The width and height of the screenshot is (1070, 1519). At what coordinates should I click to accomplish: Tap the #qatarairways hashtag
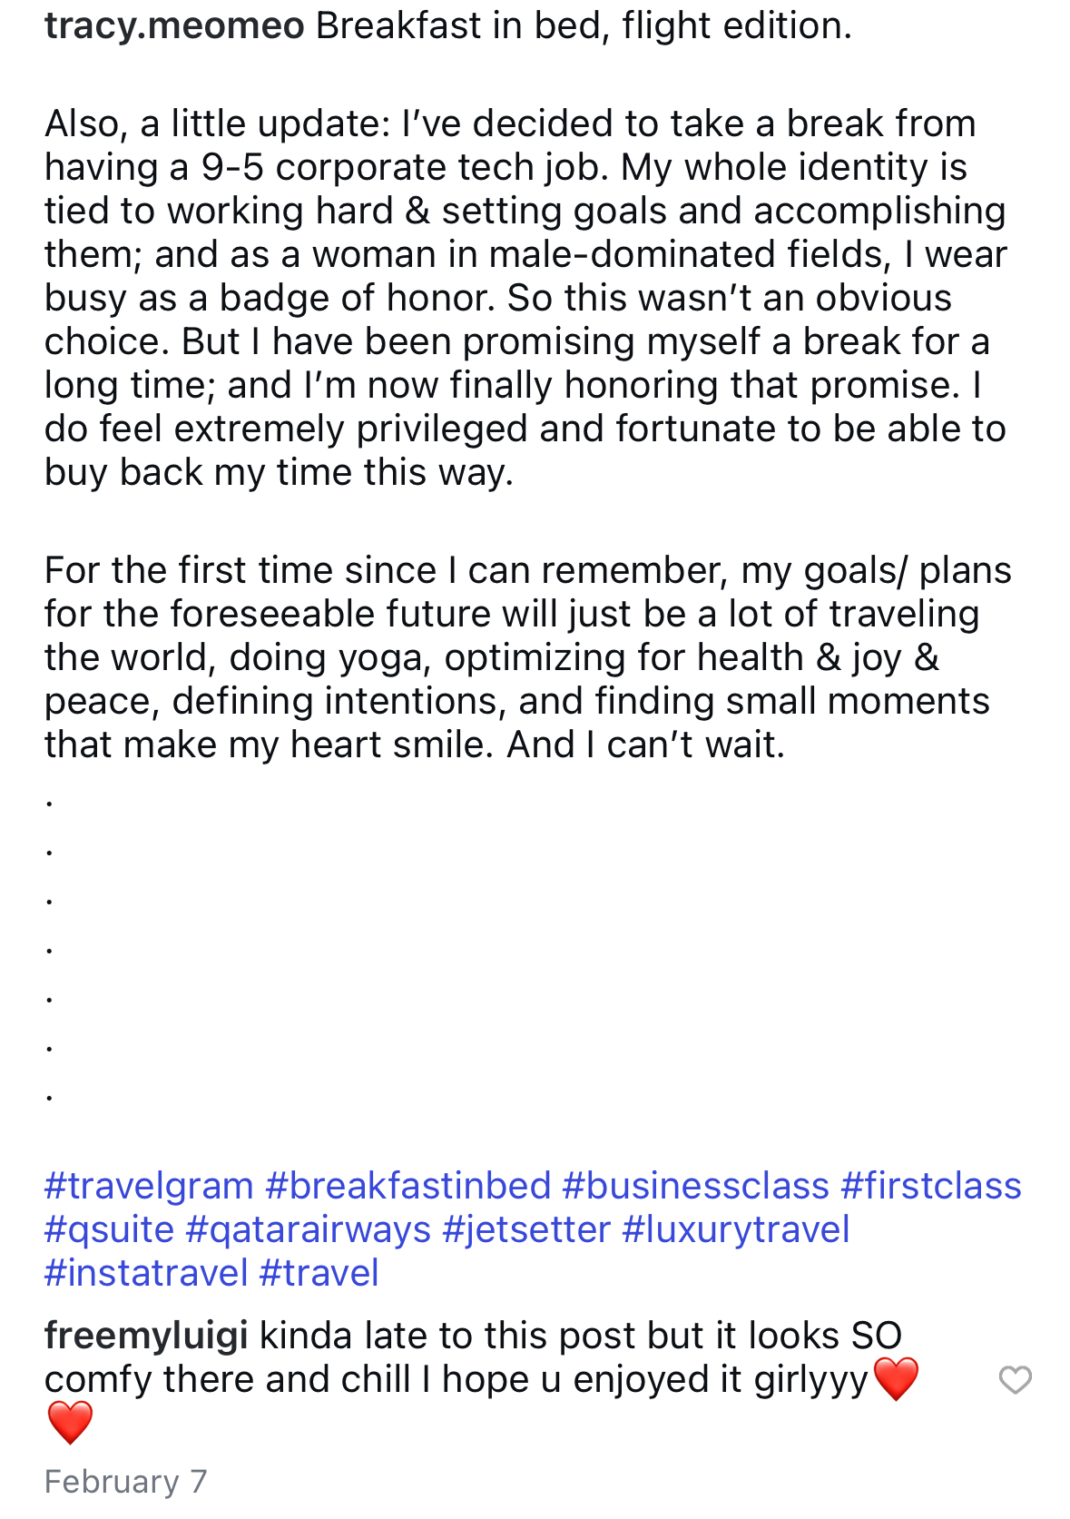[x=309, y=1229]
